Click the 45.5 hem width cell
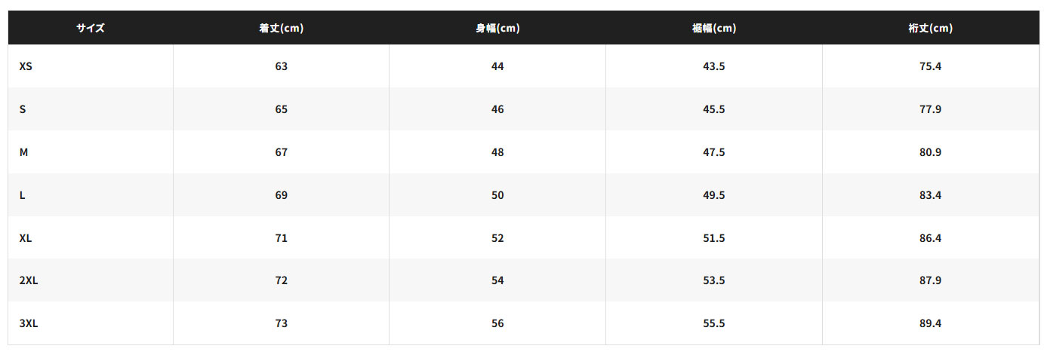The width and height of the screenshot is (1044, 352). tap(713, 109)
